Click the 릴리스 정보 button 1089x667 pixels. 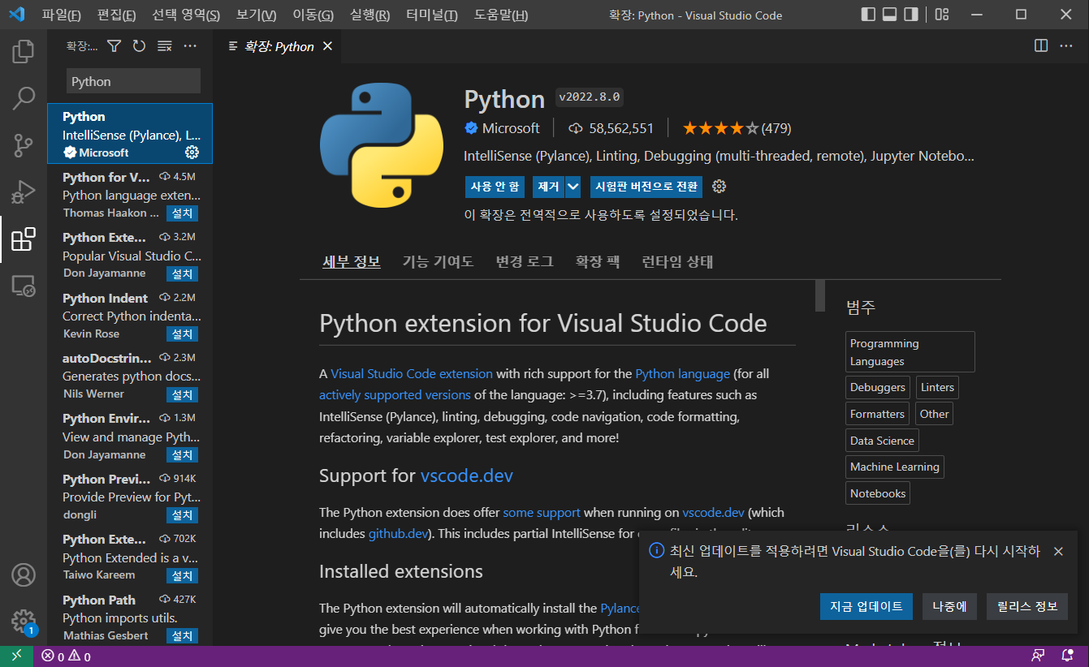coord(1027,606)
